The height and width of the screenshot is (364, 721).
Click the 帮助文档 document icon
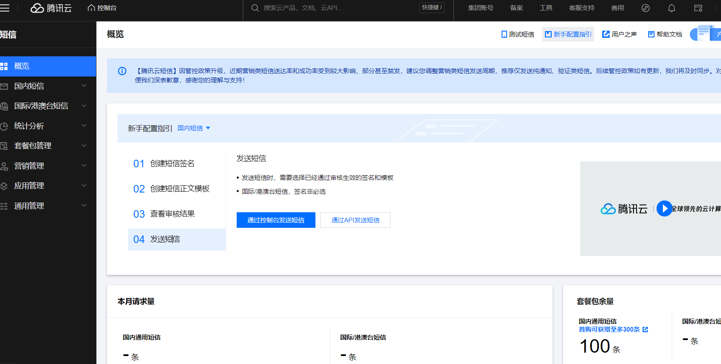point(651,34)
